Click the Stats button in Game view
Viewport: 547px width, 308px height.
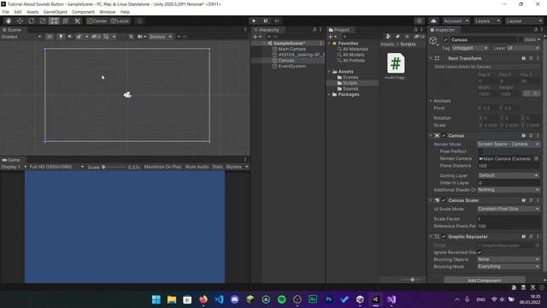[x=217, y=167]
